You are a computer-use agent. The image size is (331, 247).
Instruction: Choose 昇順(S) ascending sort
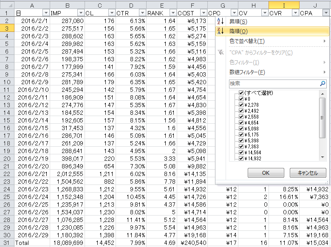coord(272,22)
